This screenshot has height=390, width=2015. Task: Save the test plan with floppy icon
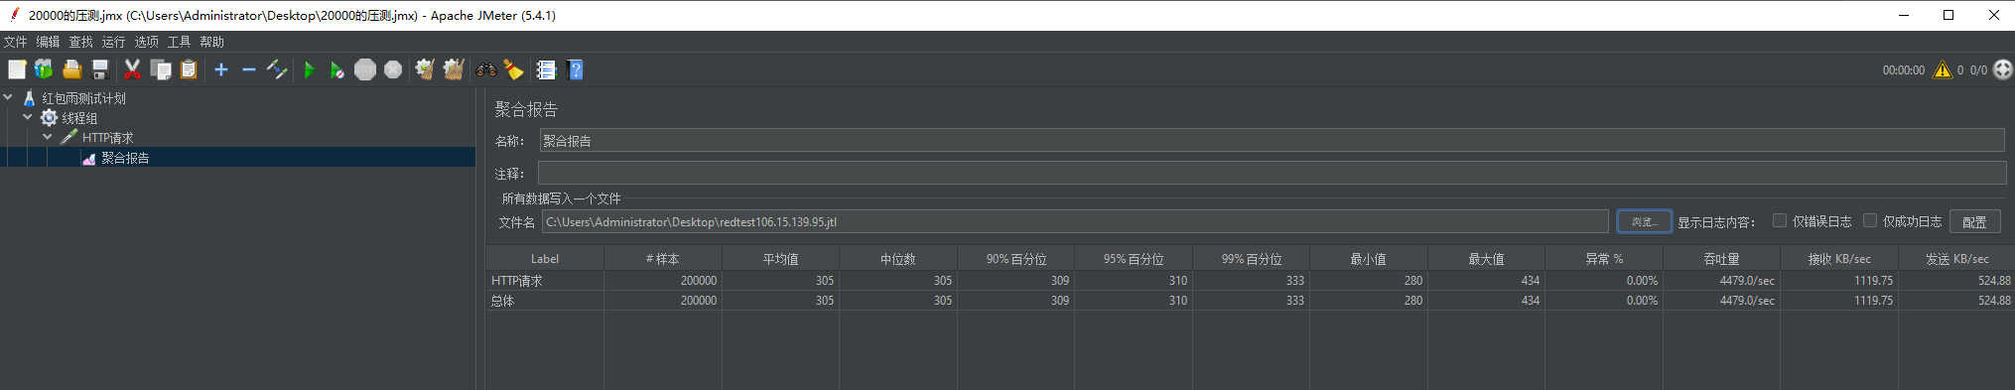99,69
